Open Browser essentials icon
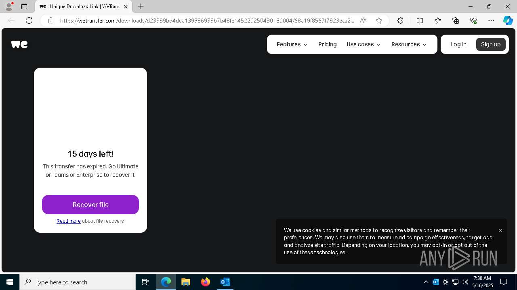 point(473,21)
